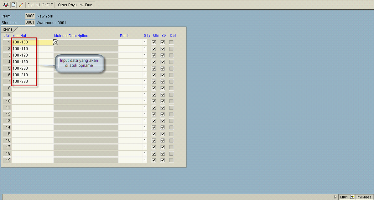
Task: Click the material cell containing 100-300
Action: click(24, 82)
